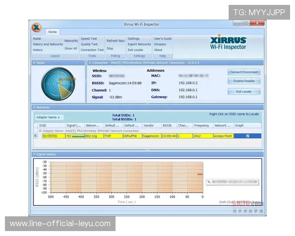Click the TKIP encryption cell
The height and width of the screenshot is (236, 295).
click(x=113, y=136)
